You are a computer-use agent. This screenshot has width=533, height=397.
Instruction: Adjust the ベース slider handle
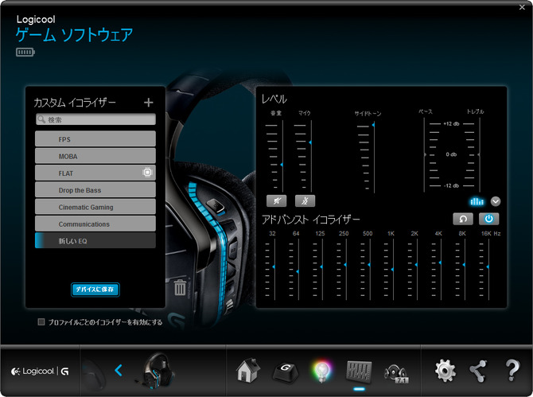[x=425, y=154]
